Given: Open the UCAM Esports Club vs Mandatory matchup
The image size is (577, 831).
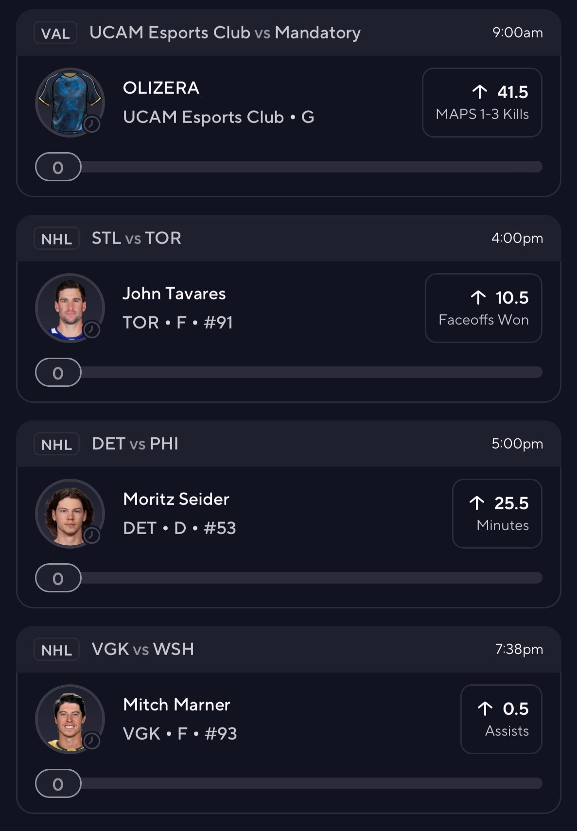Looking at the screenshot, I should (x=225, y=33).
